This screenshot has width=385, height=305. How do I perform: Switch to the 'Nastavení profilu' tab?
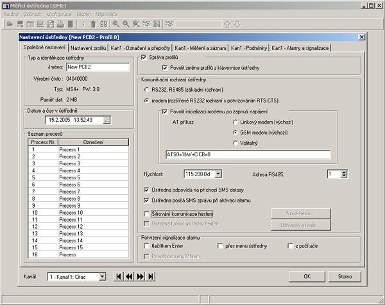89,48
